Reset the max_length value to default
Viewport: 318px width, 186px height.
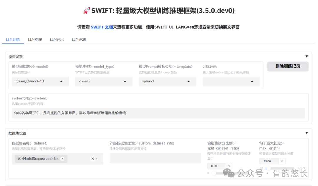tap(282, 161)
